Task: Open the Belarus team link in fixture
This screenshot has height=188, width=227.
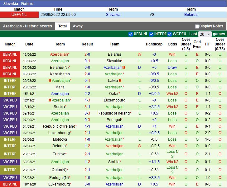Action: (x=191, y=15)
